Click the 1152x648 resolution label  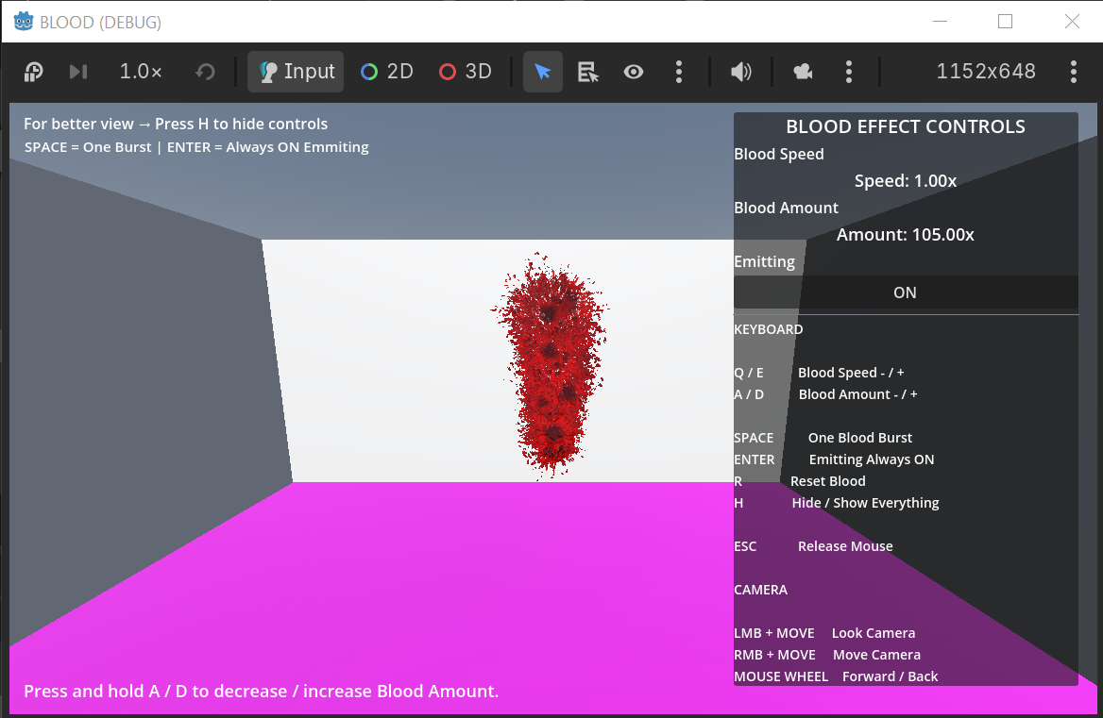tap(986, 72)
